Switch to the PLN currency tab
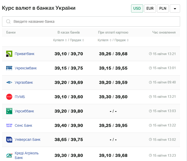 [163, 8]
